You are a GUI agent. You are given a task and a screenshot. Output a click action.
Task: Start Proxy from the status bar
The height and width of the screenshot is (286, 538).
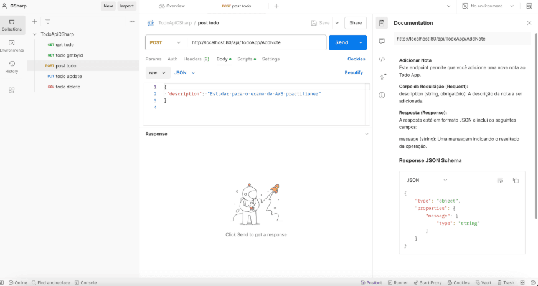[x=428, y=282]
